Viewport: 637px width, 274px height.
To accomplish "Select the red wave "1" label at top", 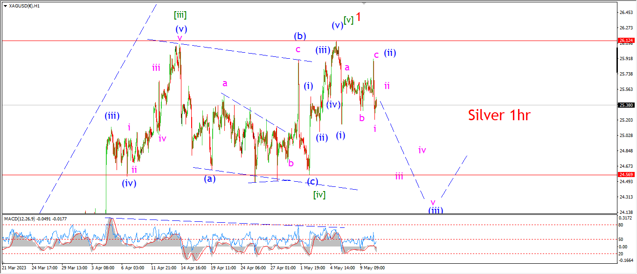I will pos(359,17).
